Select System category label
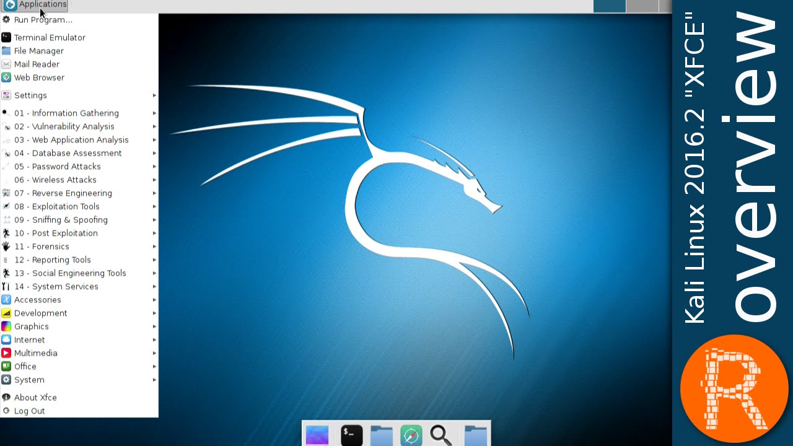The image size is (793, 446). (29, 379)
